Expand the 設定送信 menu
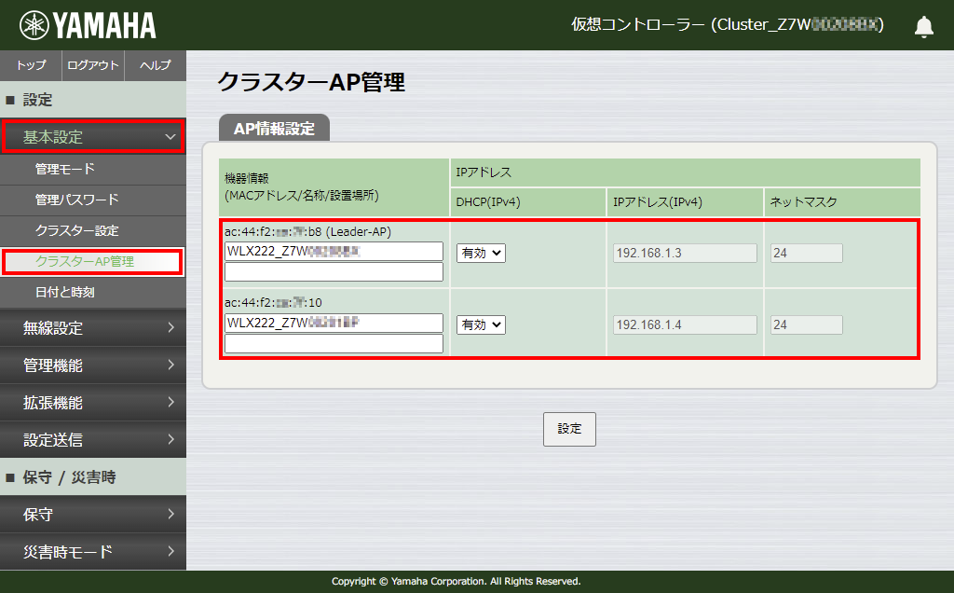This screenshot has height=593, width=954. coord(93,440)
